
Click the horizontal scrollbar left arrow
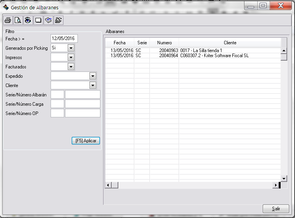point(108,185)
